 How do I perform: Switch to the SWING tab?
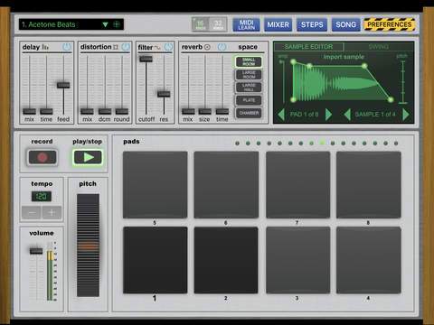click(379, 47)
